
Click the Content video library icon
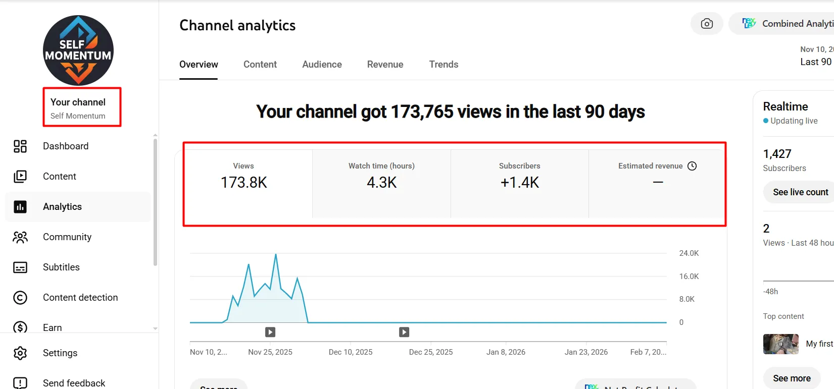pos(20,177)
